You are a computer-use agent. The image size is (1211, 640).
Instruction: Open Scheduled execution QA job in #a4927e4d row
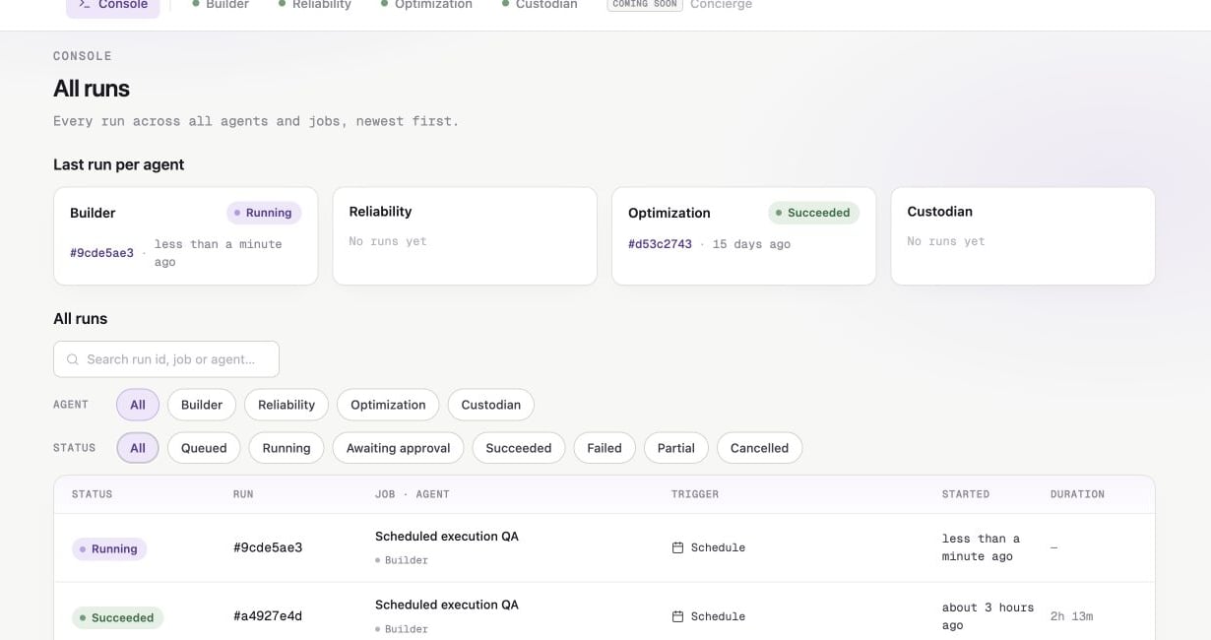coord(447,606)
